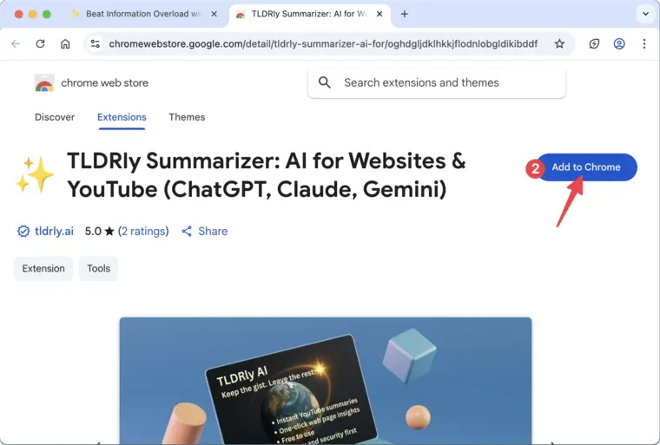Click the browser back arrow
This screenshot has height=445, width=660.
coord(16,43)
